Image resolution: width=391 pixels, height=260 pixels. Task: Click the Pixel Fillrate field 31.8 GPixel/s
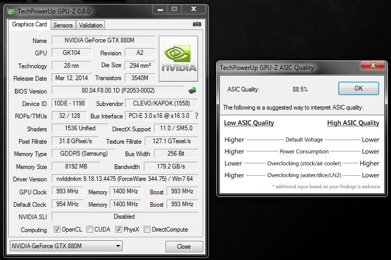75,141
